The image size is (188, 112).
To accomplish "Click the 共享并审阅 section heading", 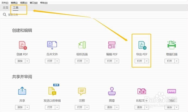I will coord(22,77).
